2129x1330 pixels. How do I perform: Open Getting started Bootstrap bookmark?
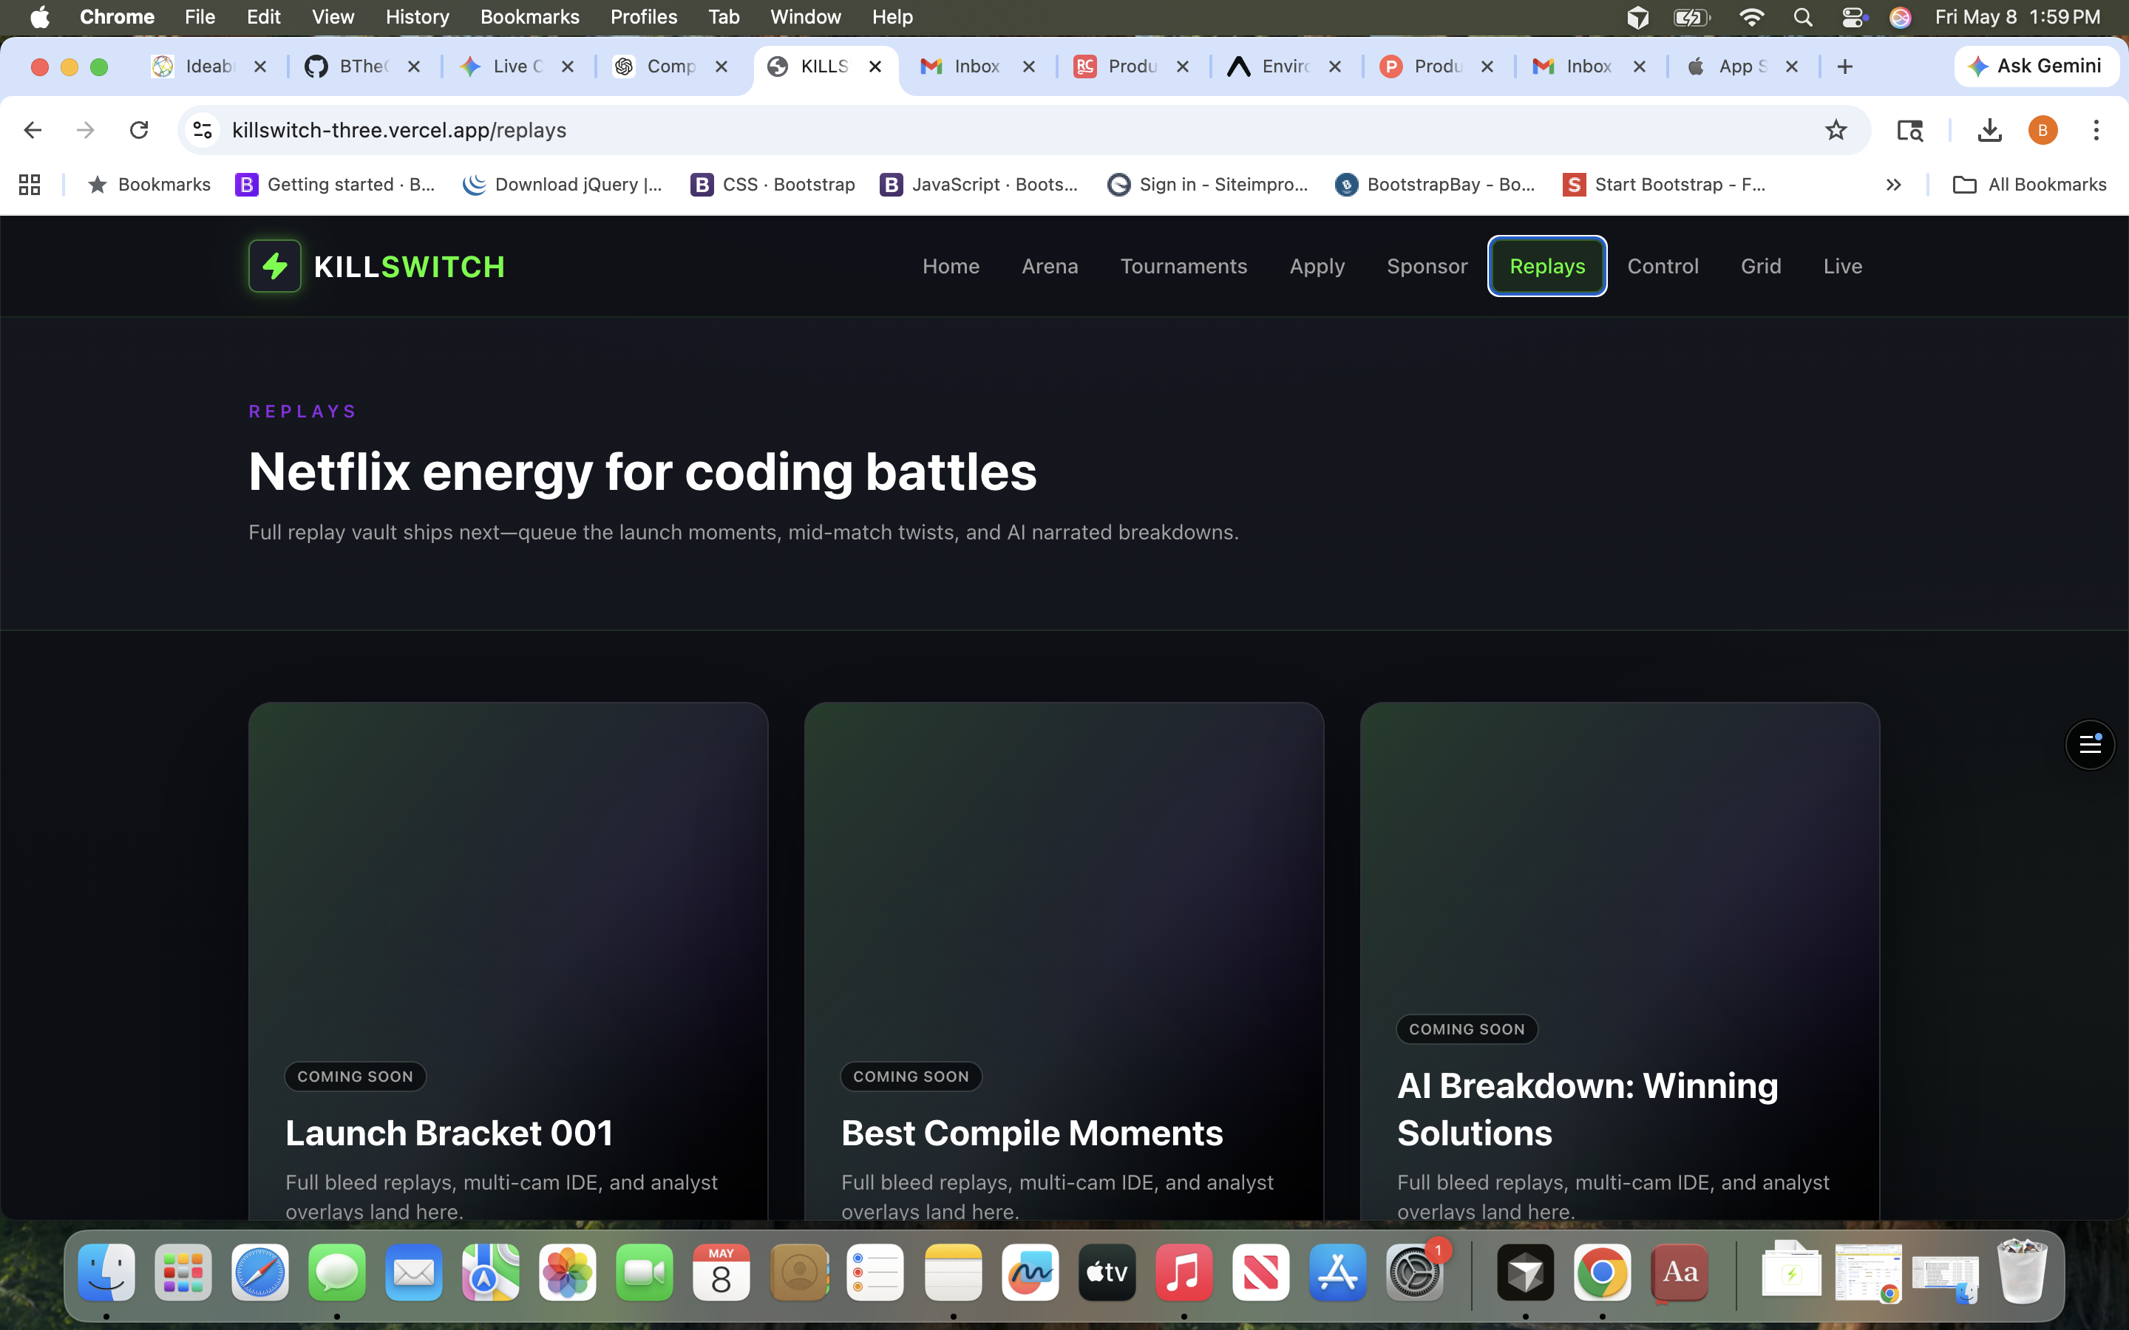pyautogui.click(x=336, y=184)
